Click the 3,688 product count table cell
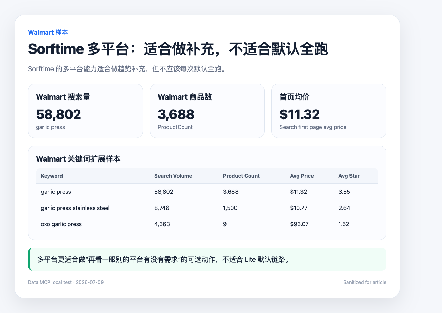Screen dimensions: 442x313 point(231,192)
